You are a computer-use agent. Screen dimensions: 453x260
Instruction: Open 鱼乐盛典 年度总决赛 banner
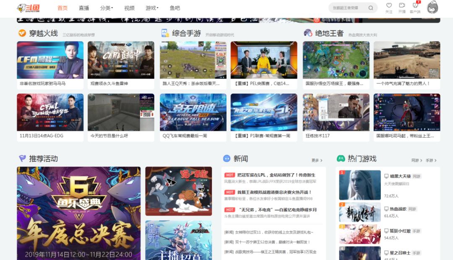click(79, 213)
